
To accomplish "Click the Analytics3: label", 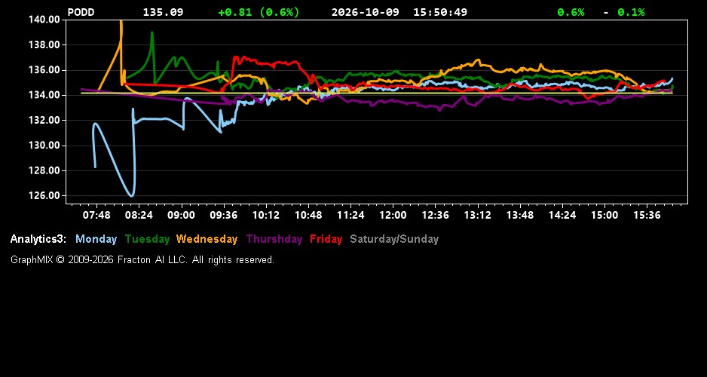I will click(38, 239).
